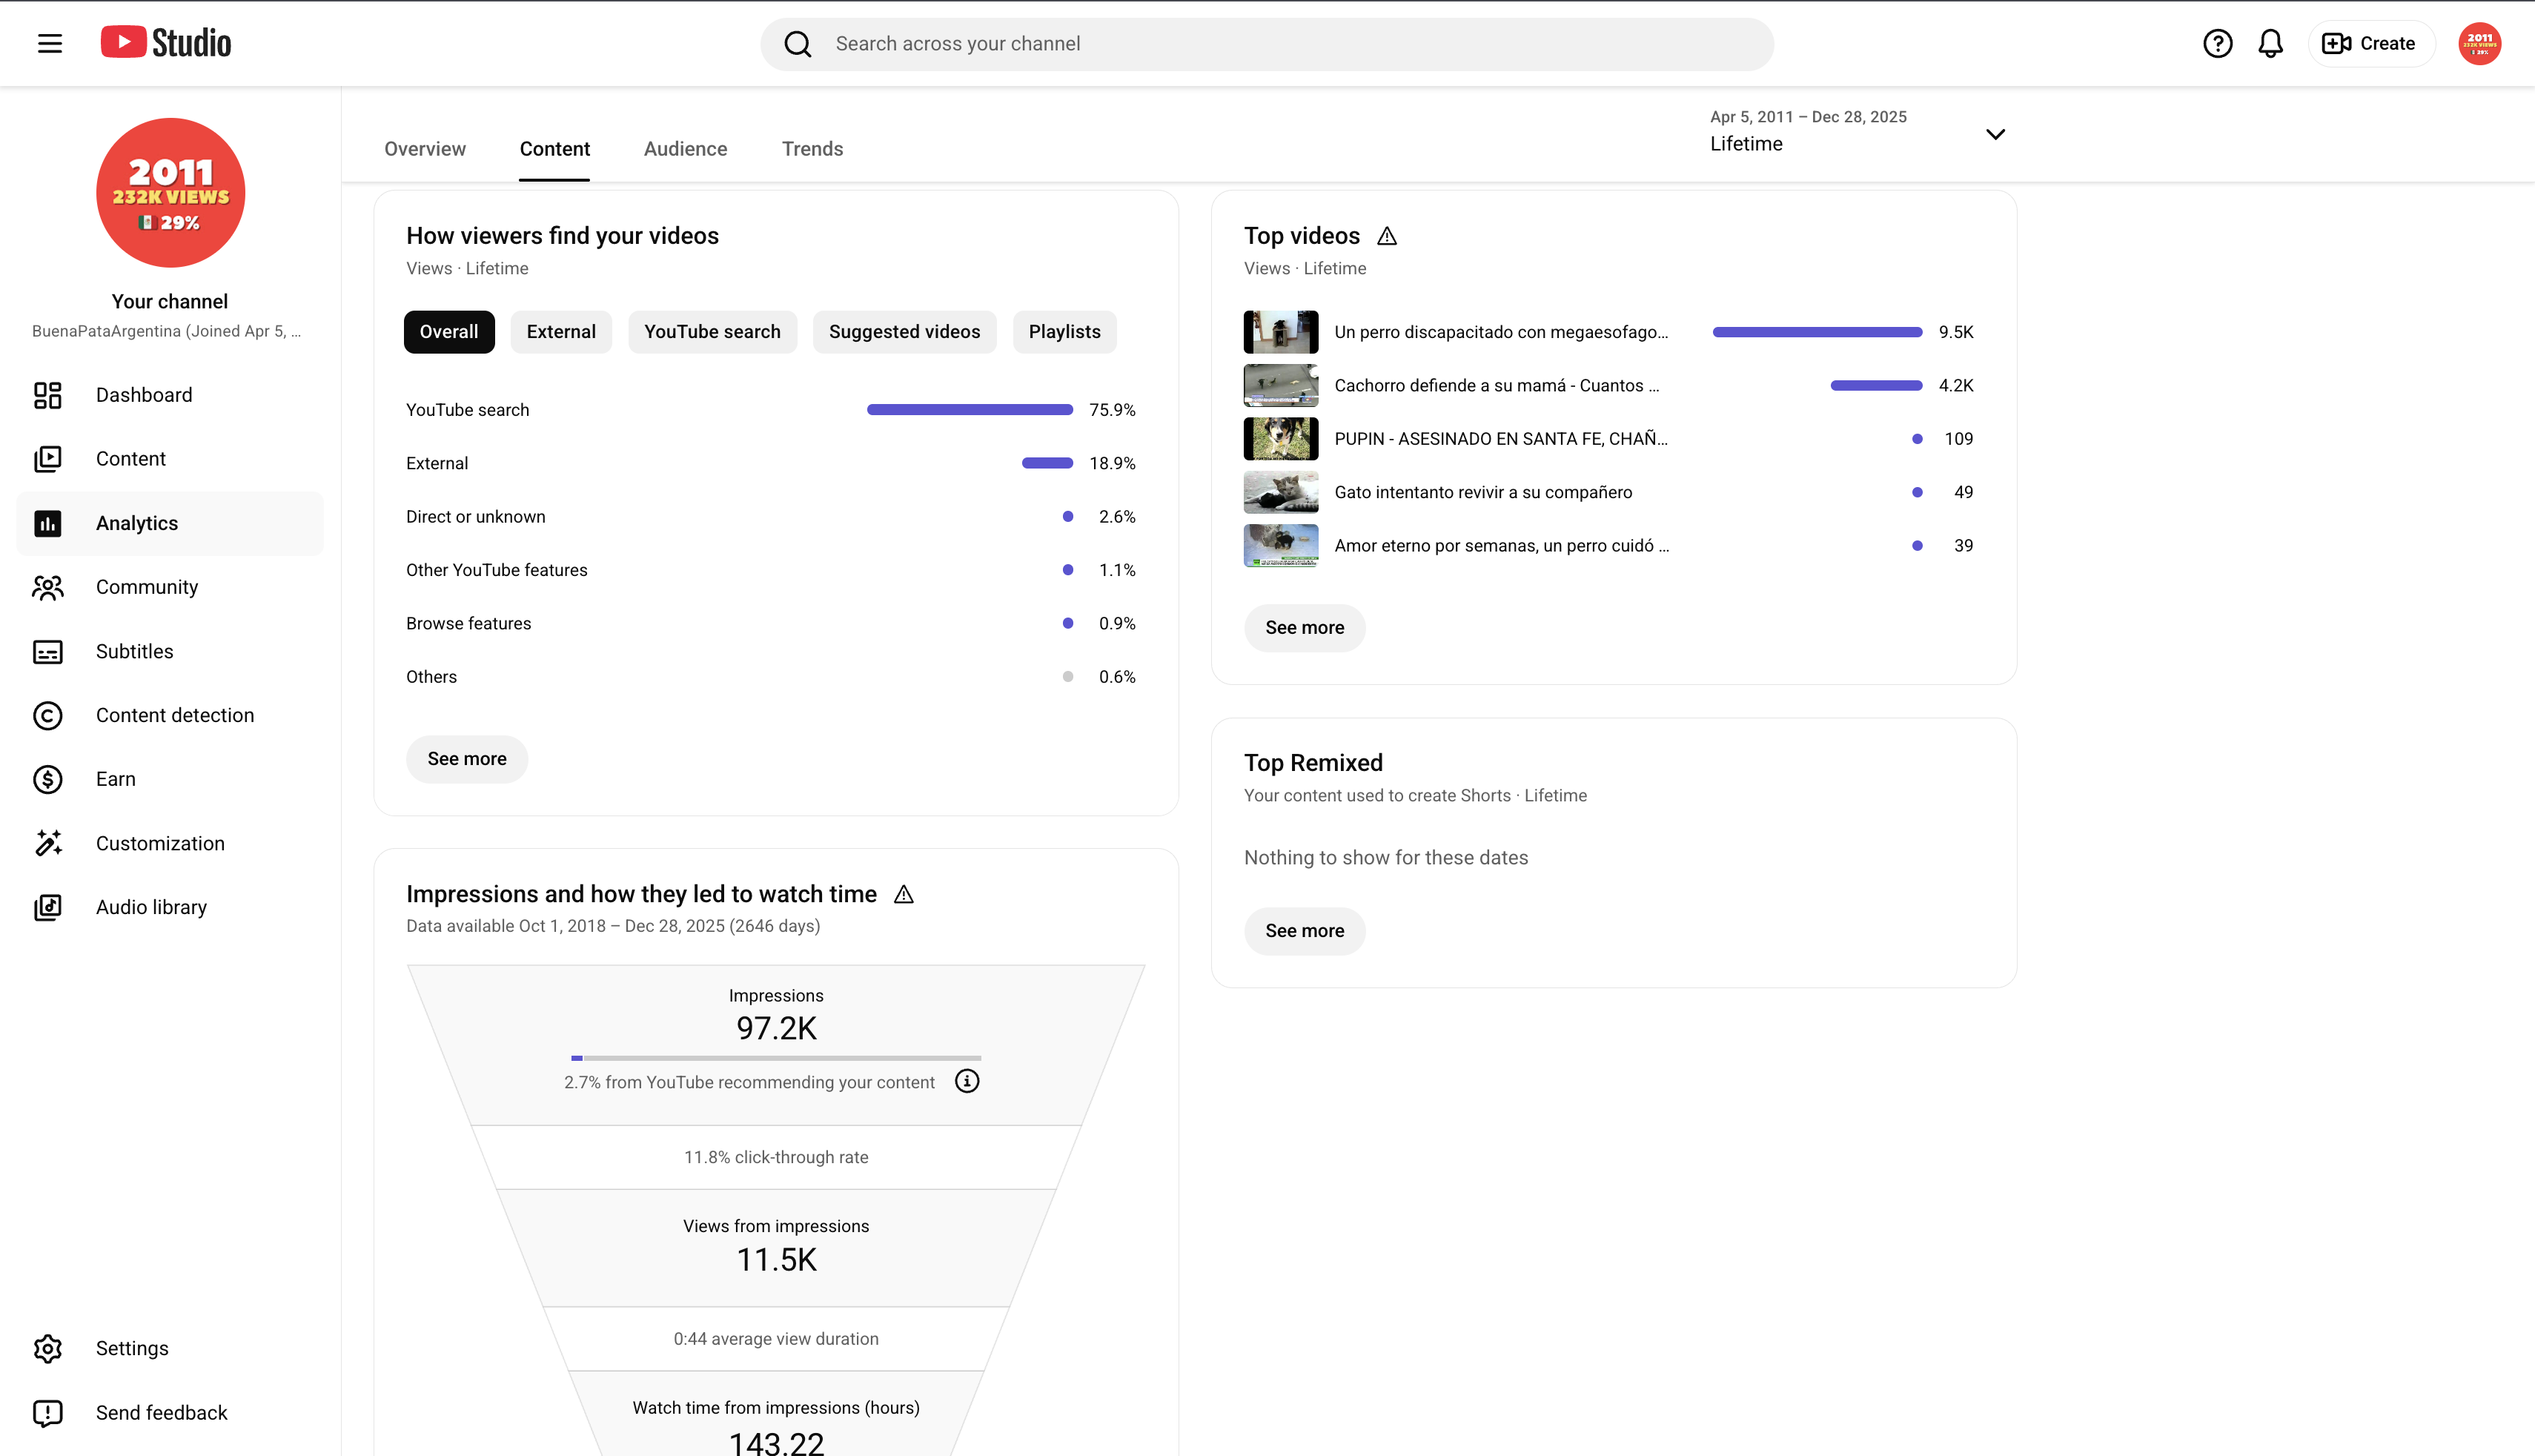Click the YouTube Studio logo

tap(166, 43)
